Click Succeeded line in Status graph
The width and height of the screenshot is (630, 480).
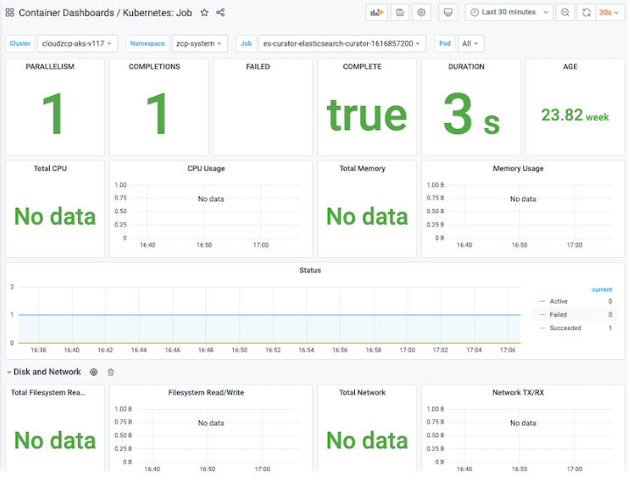click(x=269, y=315)
